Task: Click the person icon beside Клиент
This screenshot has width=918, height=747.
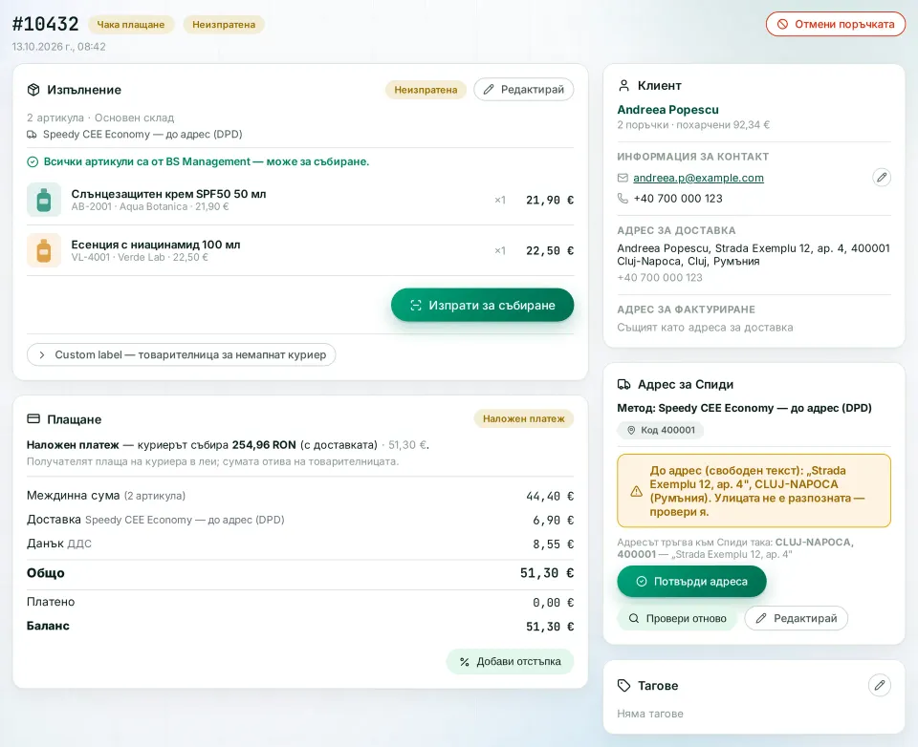Action: pos(623,85)
